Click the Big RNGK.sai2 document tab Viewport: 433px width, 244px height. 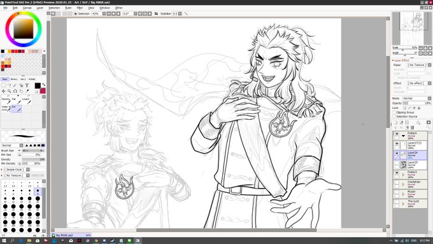pos(71,236)
